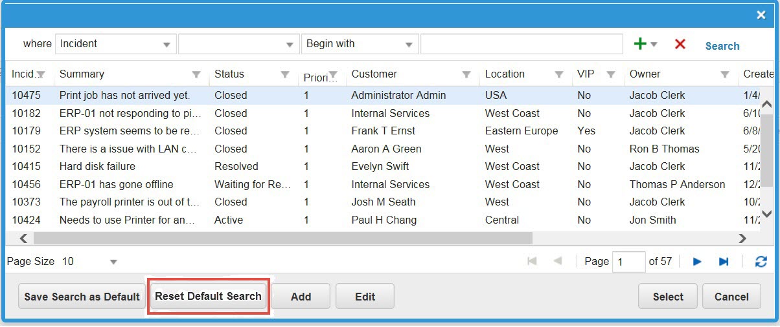Click the horizontal scrollbar right arrow
The image size is (780, 327).
[x=742, y=238]
